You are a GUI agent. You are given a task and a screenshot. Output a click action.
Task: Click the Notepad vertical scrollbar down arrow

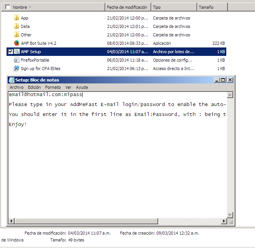coord(230,215)
